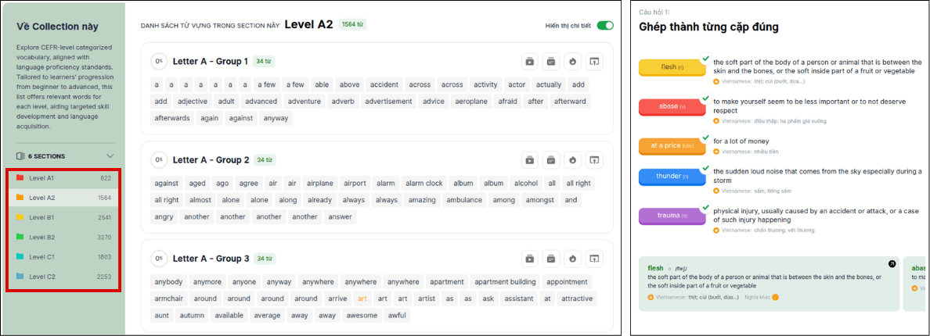Click the green checkmark on thunder row
Screen dimensions: 930x336
(705, 168)
